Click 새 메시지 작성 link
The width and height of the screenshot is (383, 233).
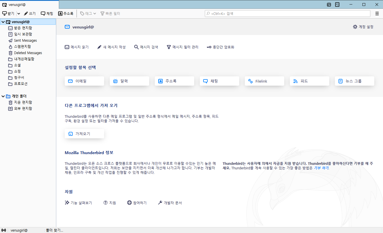[x=111, y=47]
